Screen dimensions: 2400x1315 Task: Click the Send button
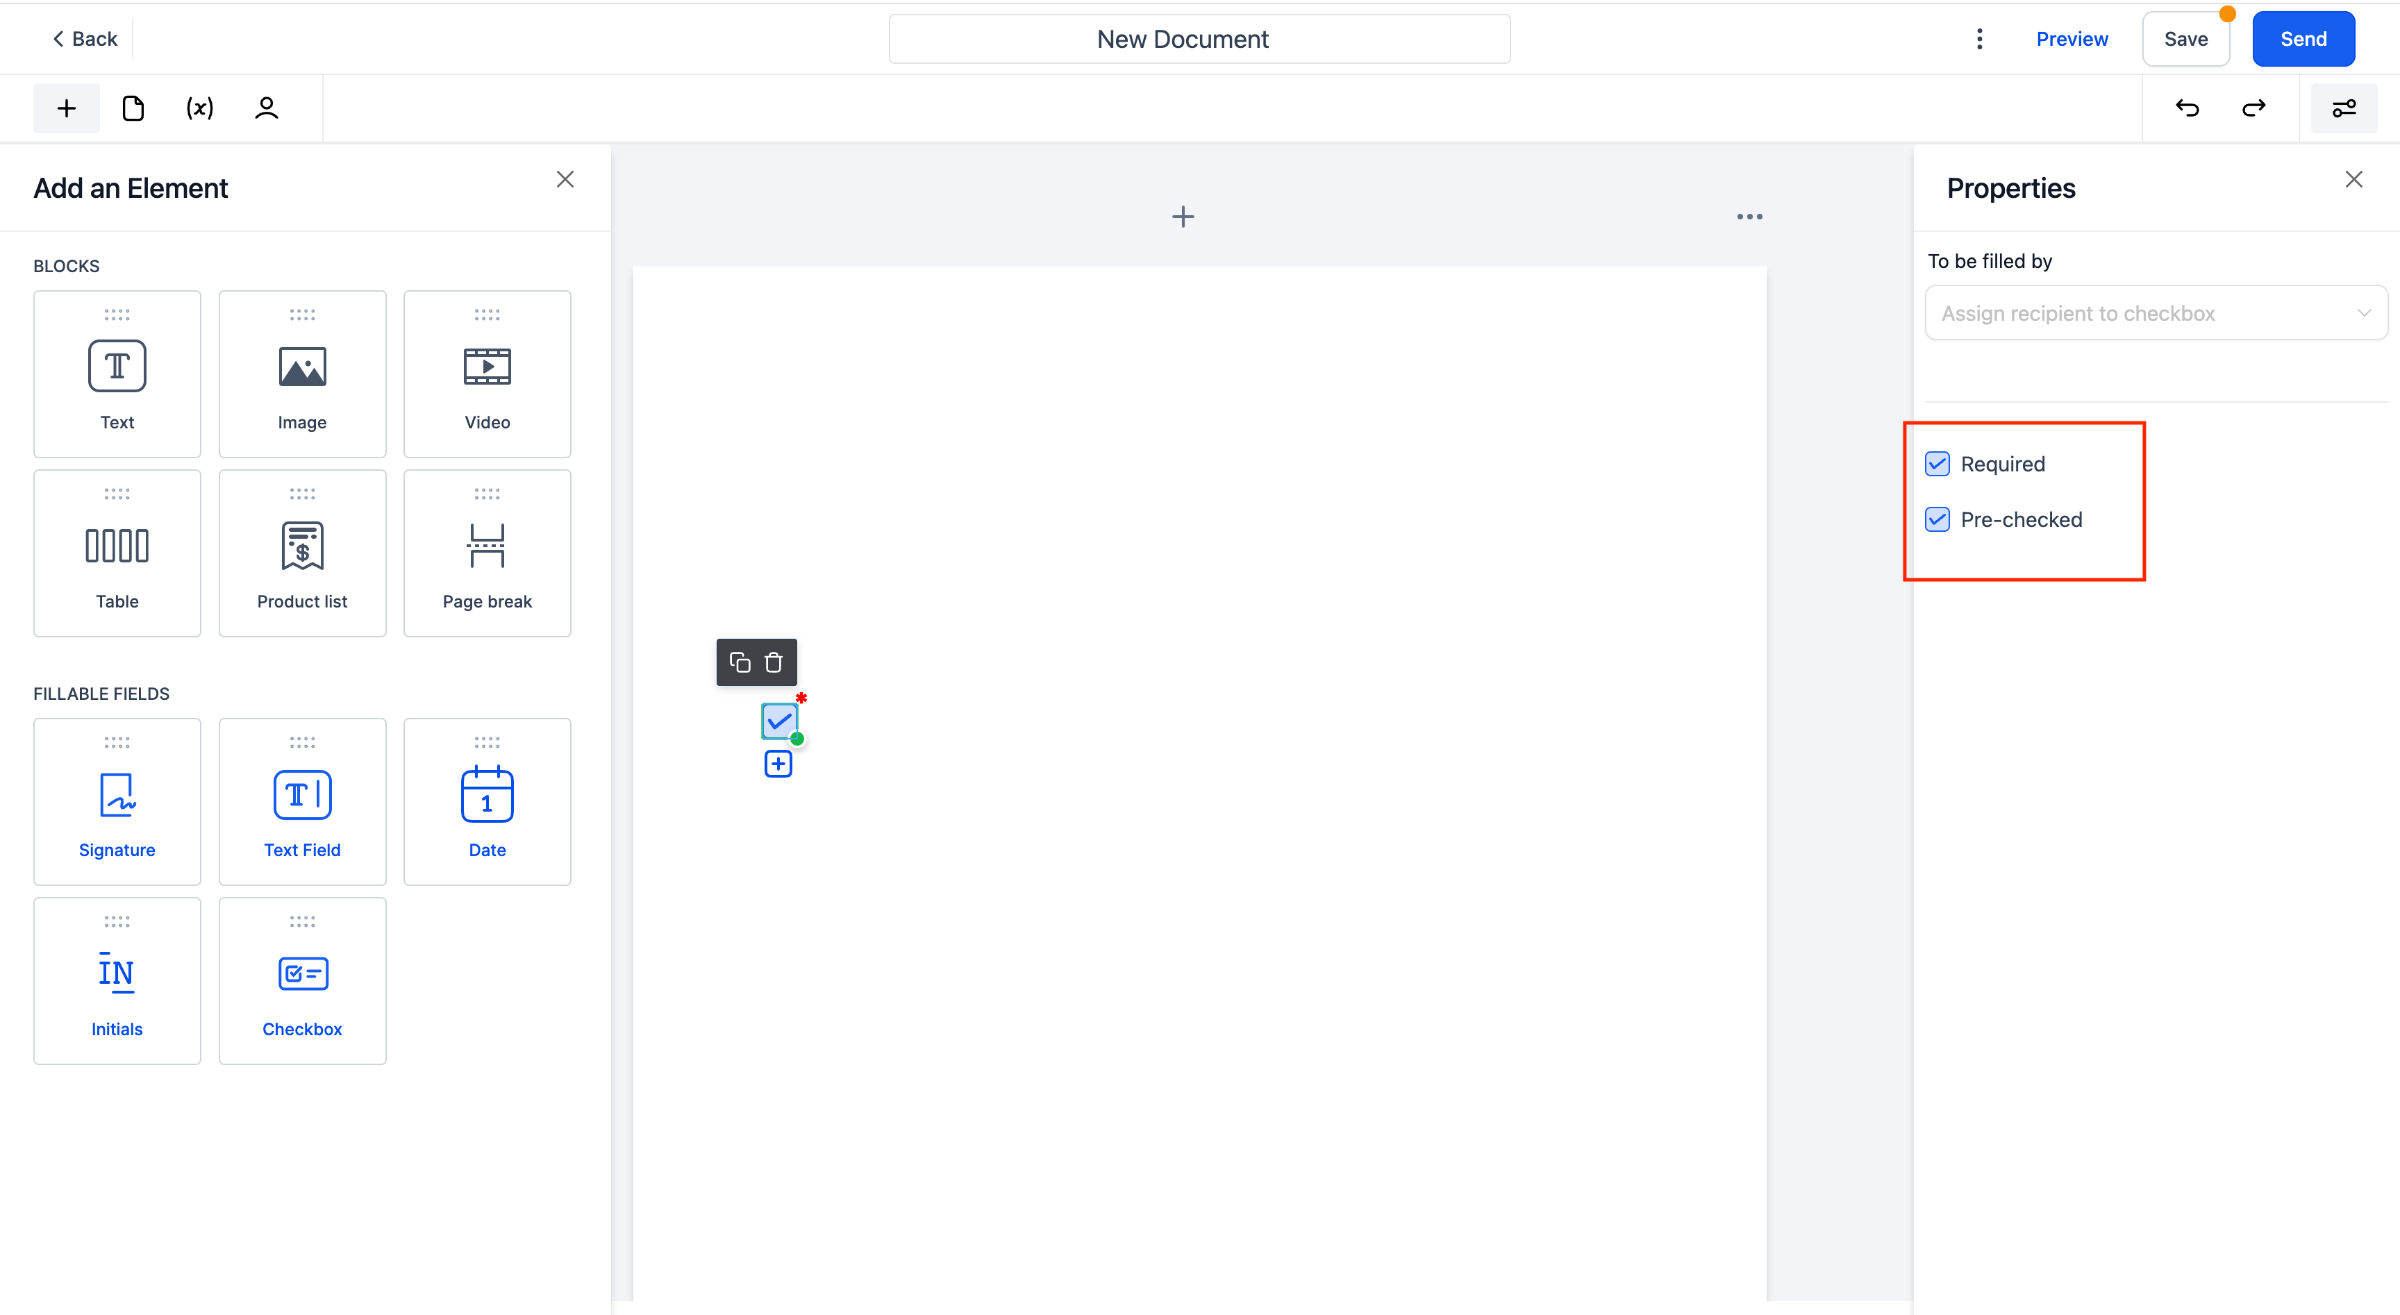[2301, 39]
